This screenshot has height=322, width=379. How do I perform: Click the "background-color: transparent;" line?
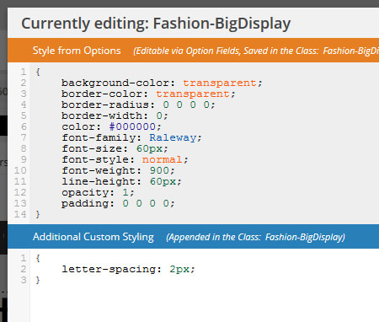[162, 83]
